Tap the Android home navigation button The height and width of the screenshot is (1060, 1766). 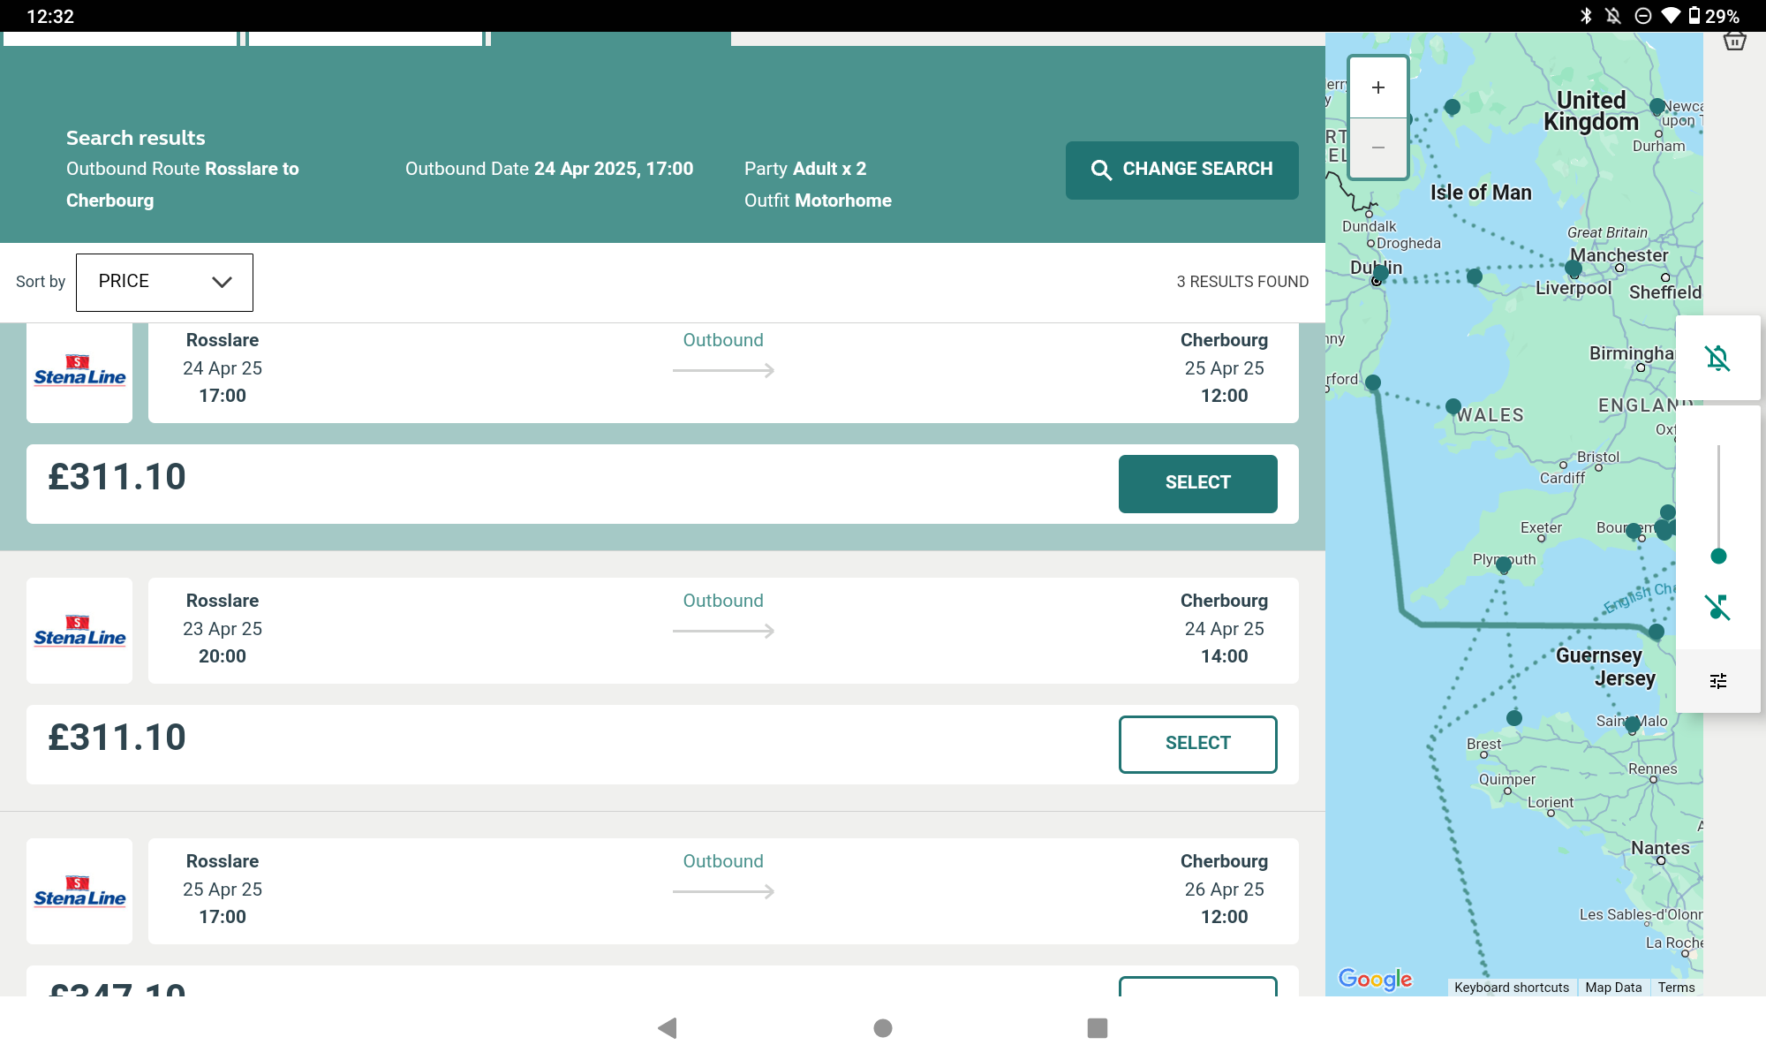click(882, 1028)
